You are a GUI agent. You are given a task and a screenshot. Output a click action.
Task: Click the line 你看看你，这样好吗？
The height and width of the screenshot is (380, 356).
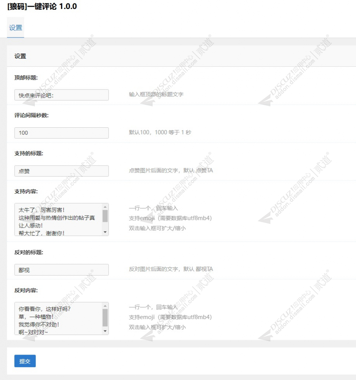45,309
